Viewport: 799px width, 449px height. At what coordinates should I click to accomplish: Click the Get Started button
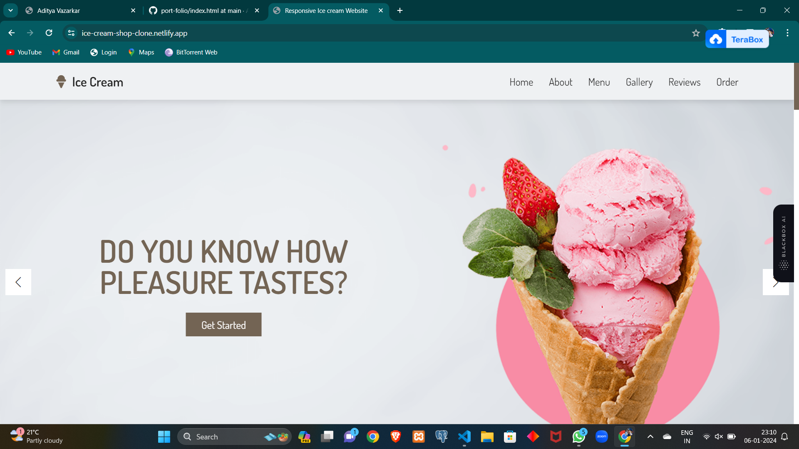click(x=223, y=325)
